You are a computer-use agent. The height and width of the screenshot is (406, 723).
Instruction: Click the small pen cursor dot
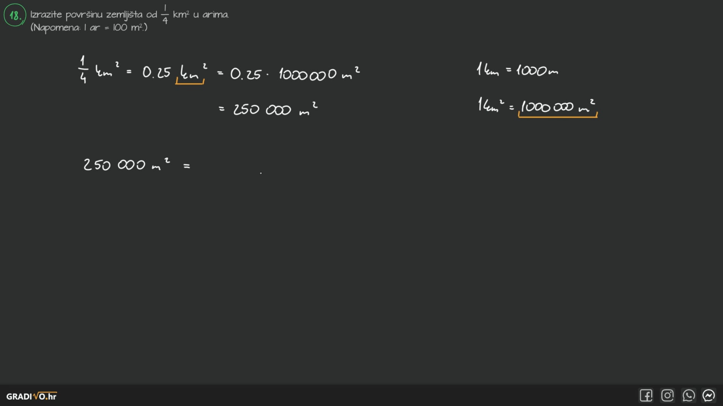[261, 173]
